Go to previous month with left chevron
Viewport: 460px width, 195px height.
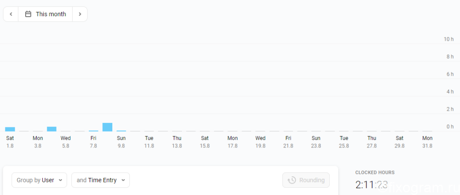(x=11, y=14)
